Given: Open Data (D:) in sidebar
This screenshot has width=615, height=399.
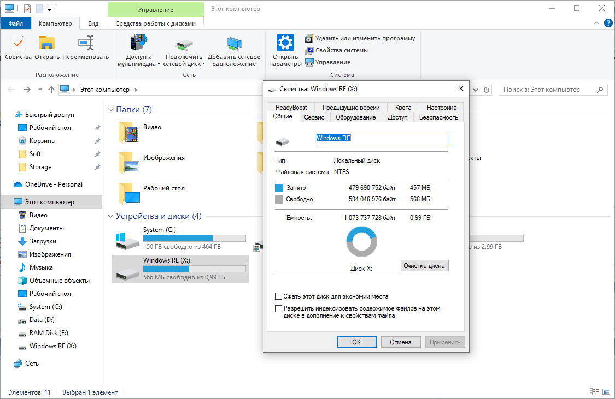Looking at the screenshot, I should click(42, 320).
